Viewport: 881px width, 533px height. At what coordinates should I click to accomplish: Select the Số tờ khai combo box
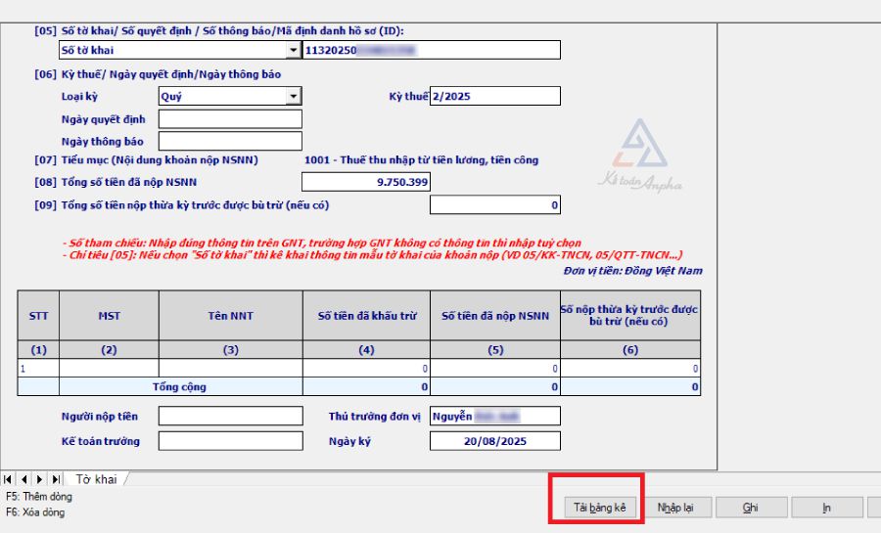[x=180, y=51]
